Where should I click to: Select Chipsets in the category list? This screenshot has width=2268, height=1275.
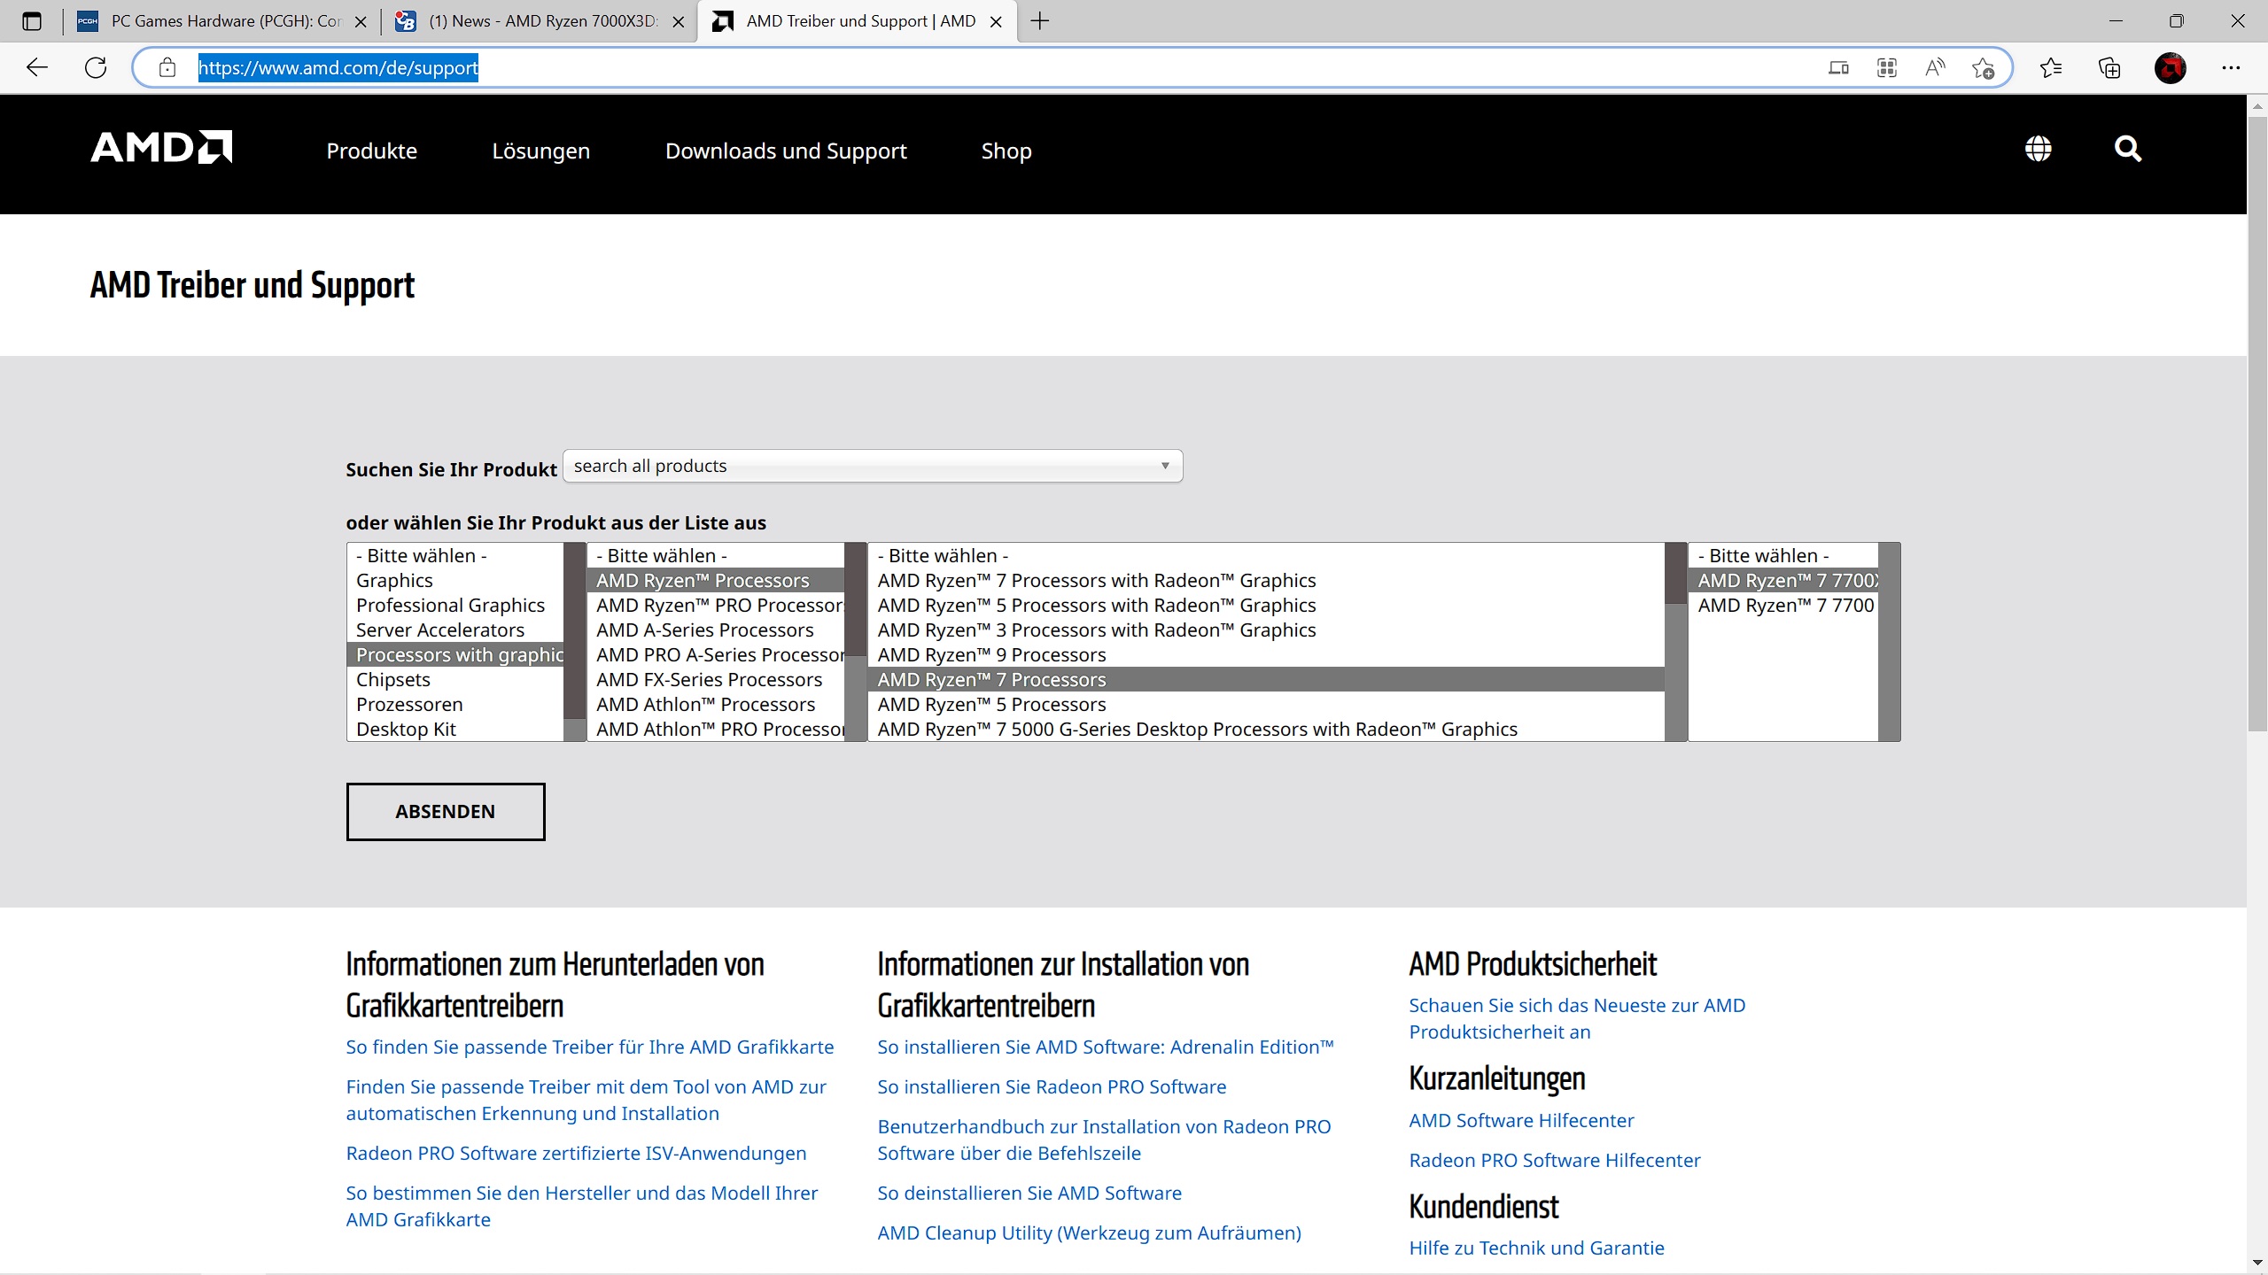(x=393, y=680)
